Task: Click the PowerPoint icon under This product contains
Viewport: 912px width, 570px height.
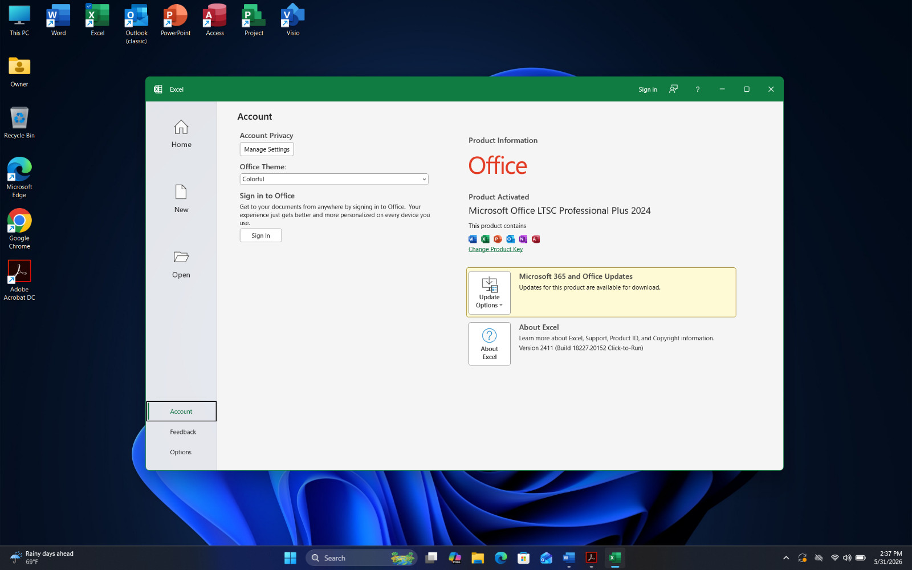Action: (498, 239)
